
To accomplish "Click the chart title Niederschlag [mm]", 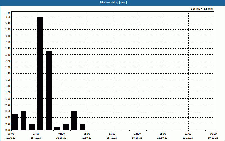I will (113, 3).
